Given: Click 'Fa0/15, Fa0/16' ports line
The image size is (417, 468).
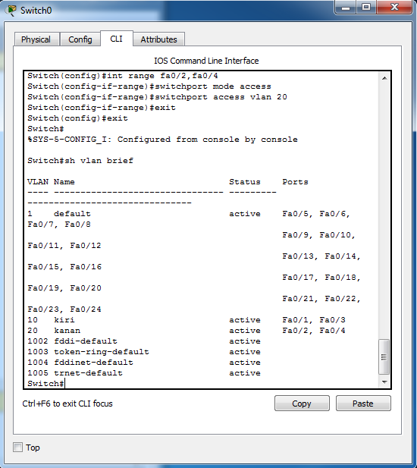Looking at the screenshot, I should pyautogui.click(x=64, y=267).
